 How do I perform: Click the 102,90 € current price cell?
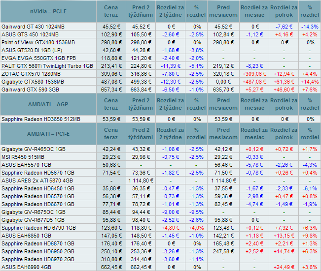pyautogui.click(x=111, y=34)
